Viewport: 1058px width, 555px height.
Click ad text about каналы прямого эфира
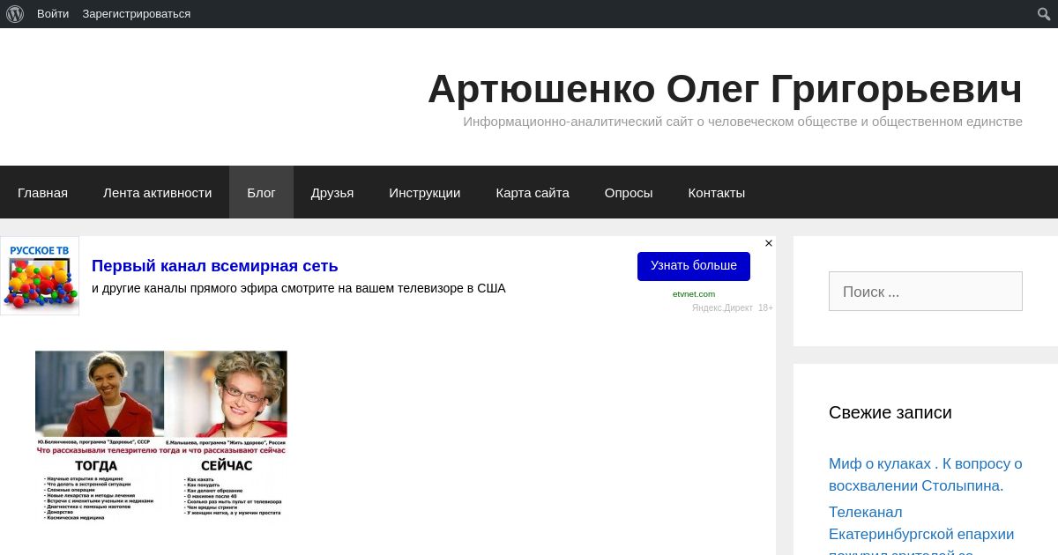(299, 288)
